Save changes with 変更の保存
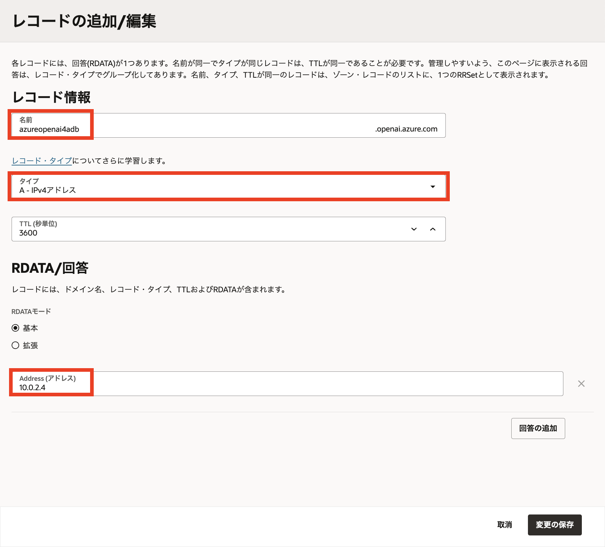Screen dimensions: 605x547 [x=554, y=525]
